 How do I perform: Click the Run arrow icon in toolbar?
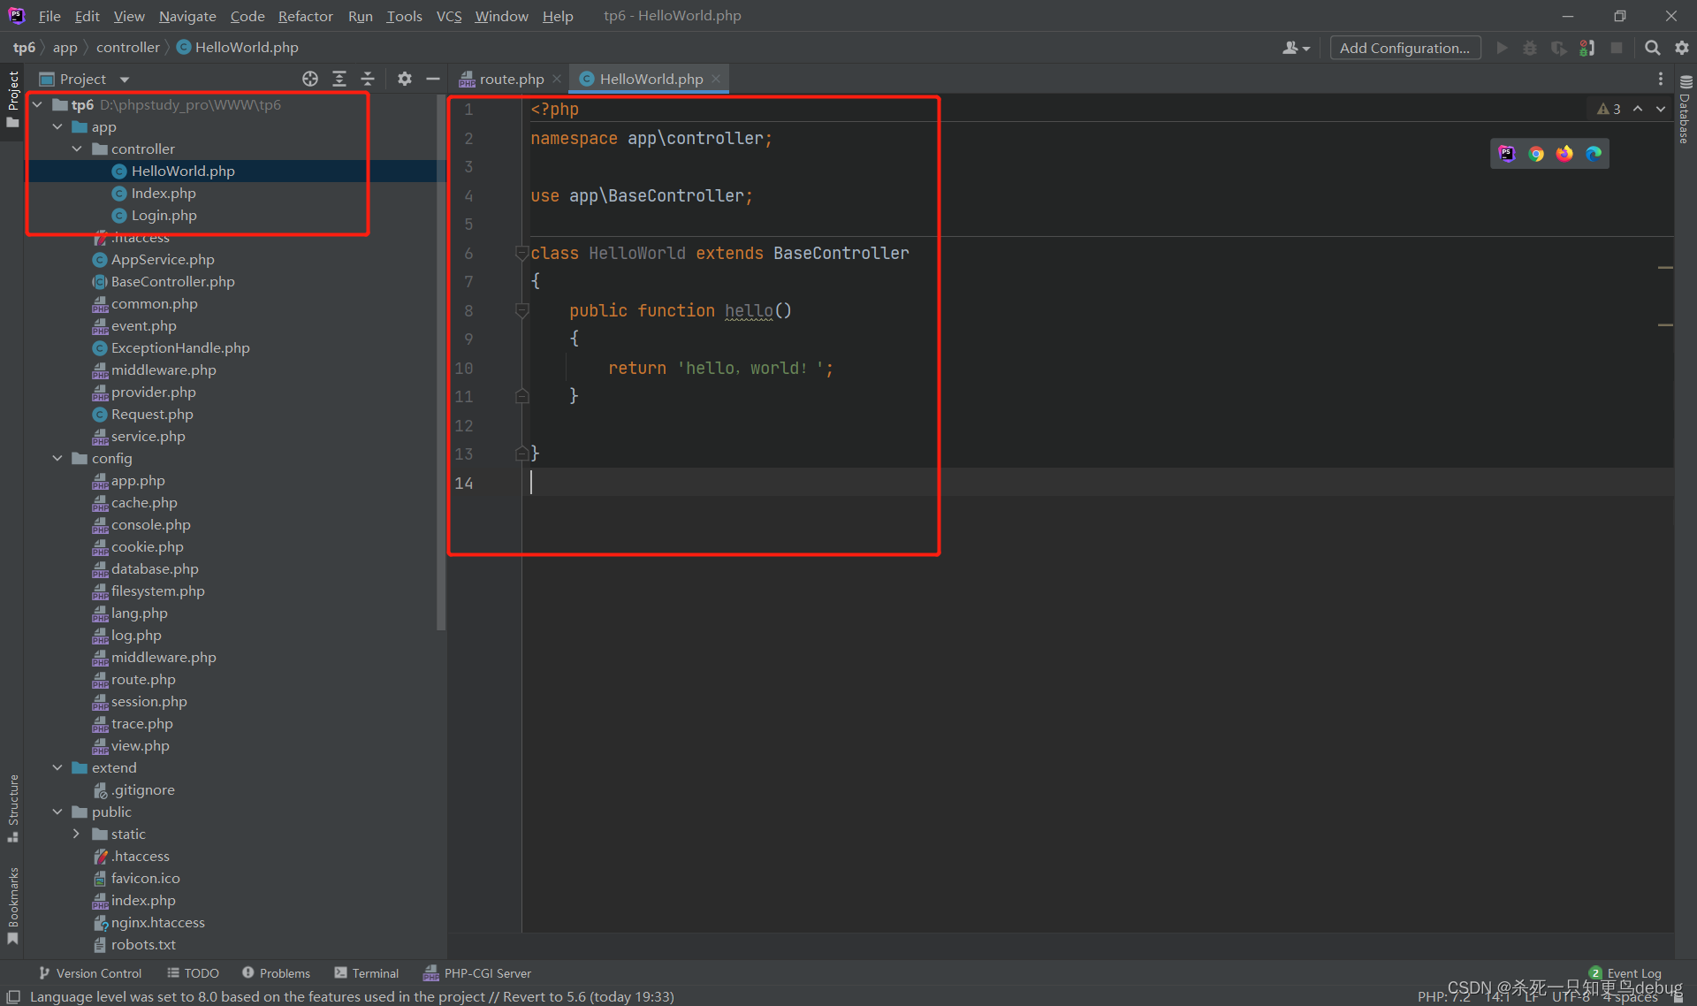(1502, 48)
